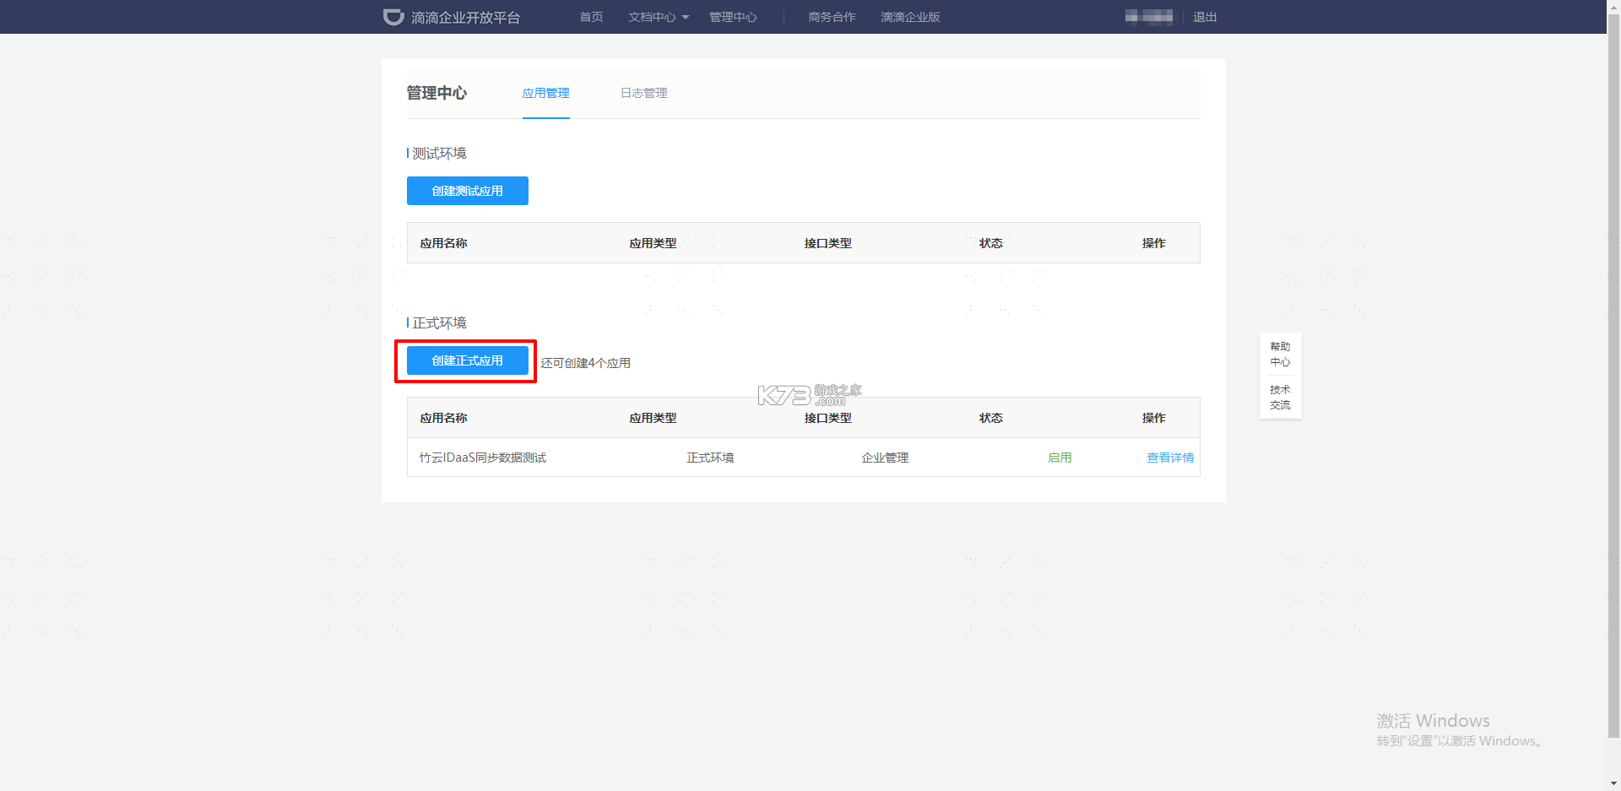
Task: Click the 测试环境 section heading
Action: (x=439, y=153)
